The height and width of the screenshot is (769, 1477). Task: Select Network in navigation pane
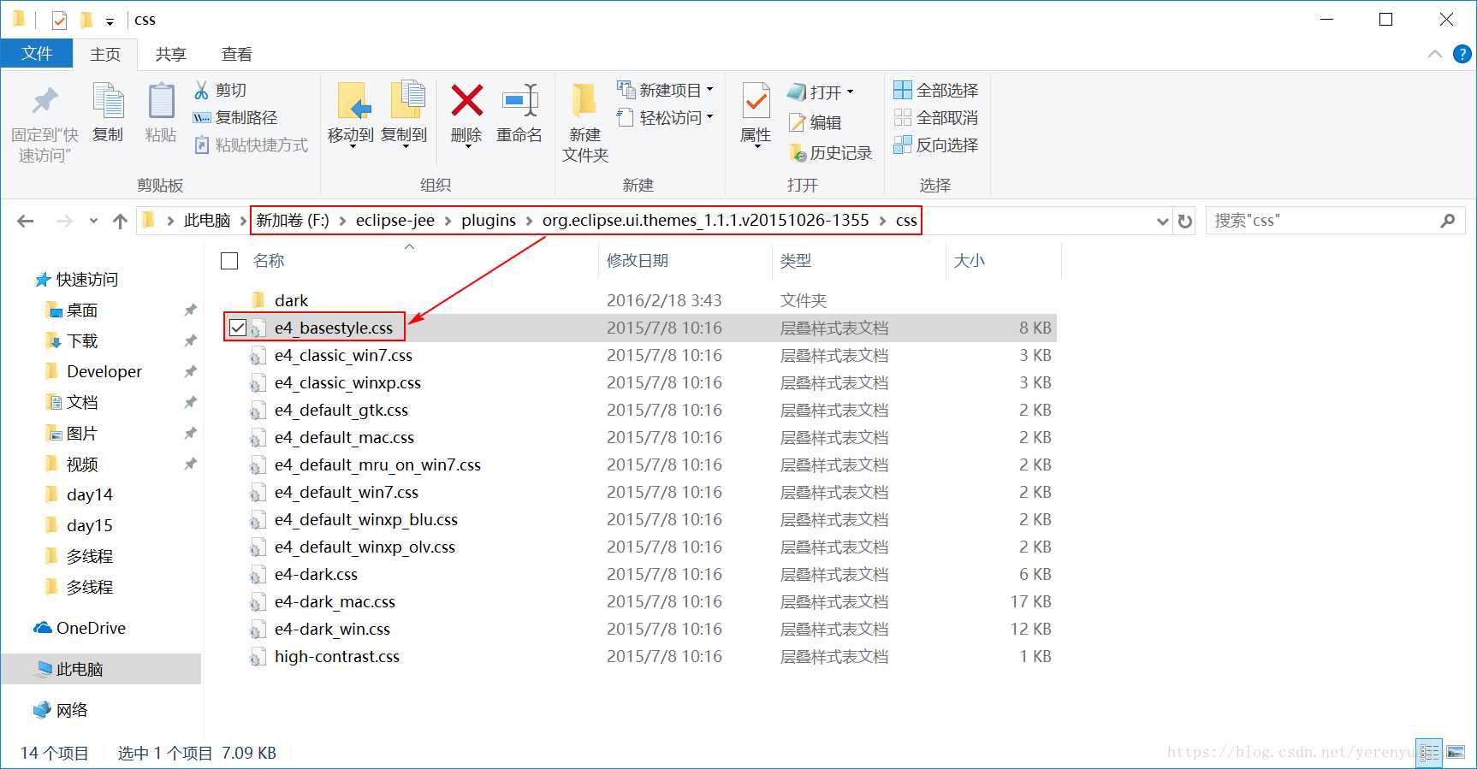tap(72, 710)
